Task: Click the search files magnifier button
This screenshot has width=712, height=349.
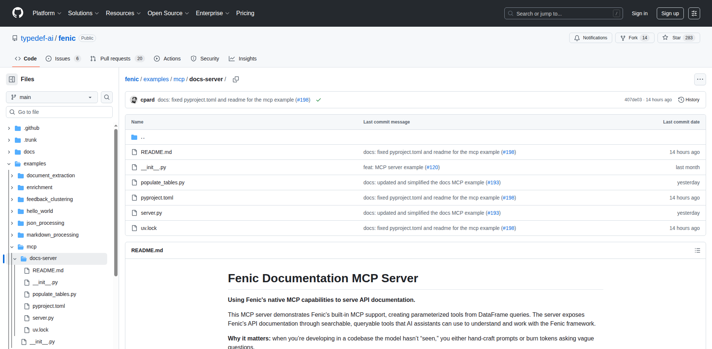Action: [107, 97]
